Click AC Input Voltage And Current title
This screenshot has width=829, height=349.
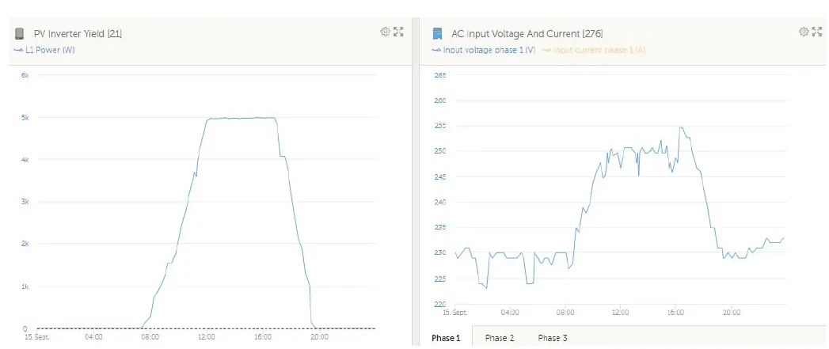pyautogui.click(x=527, y=34)
